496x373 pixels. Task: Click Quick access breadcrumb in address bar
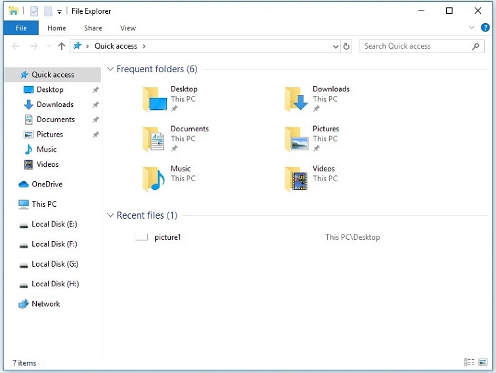click(x=116, y=46)
